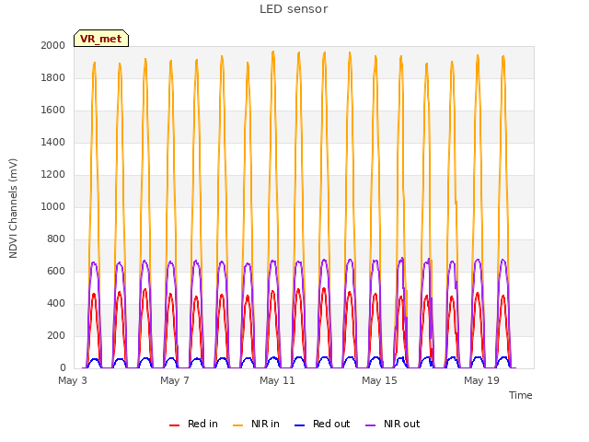
Task: Click the May 7 axis label
Action: 175,380
